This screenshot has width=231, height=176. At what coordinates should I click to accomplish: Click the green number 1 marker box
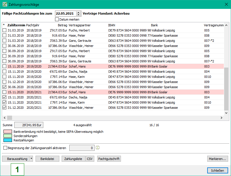coord(17,169)
